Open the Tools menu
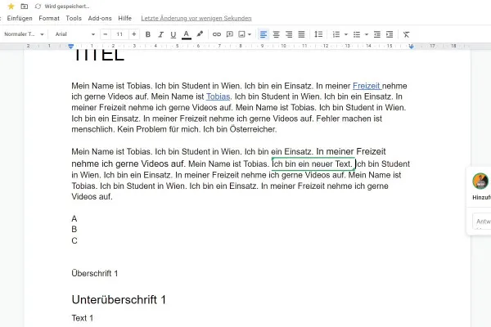Screen dimensions: 491x327 (74, 18)
